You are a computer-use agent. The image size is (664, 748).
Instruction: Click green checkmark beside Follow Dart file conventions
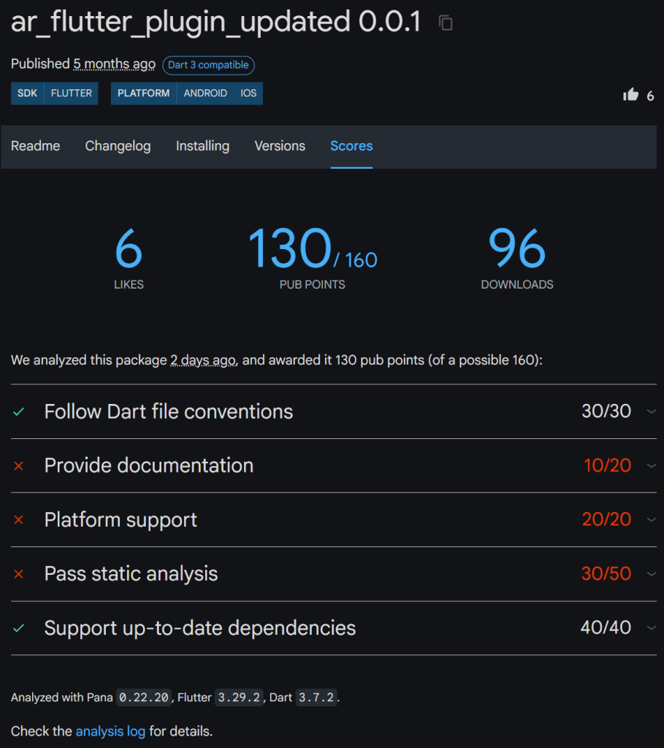(x=18, y=412)
